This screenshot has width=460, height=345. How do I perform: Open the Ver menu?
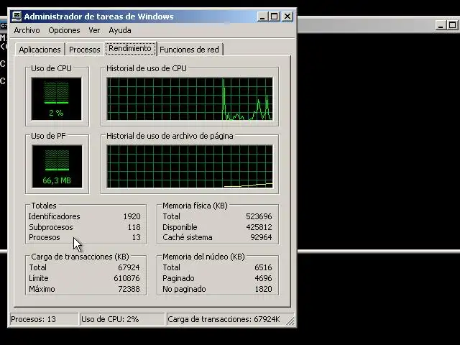click(94, 30)
